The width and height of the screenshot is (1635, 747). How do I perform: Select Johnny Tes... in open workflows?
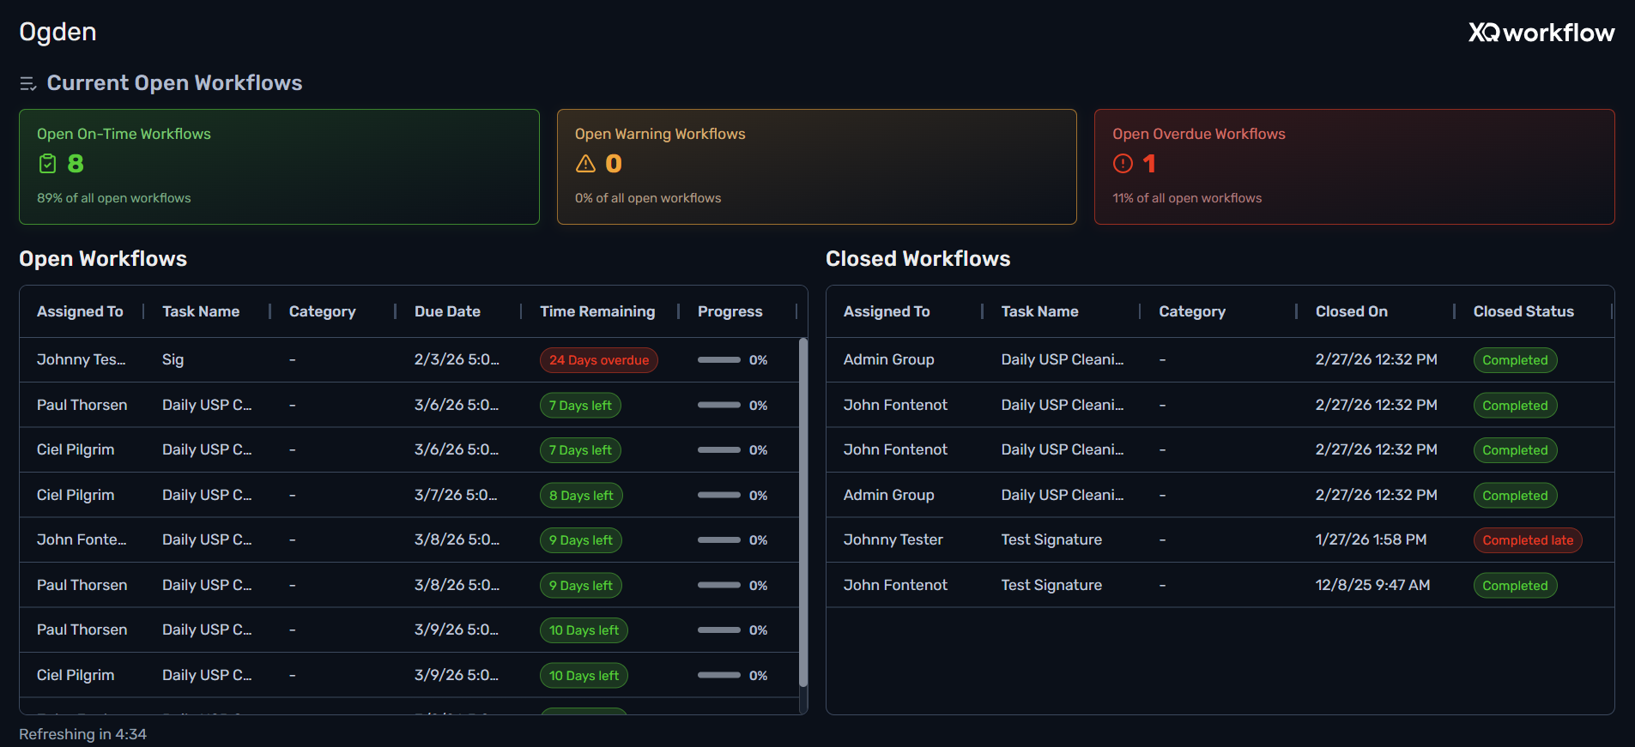click(81, 359)
